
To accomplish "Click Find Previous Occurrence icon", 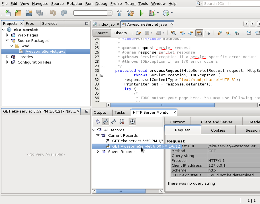I will (182, 33).
